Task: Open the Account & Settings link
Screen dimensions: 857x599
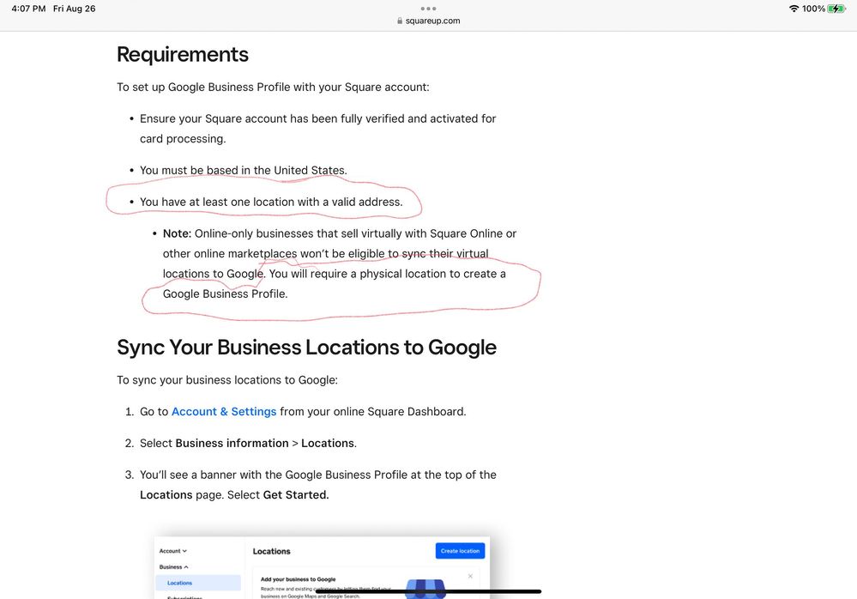Action: pos(224,412)
